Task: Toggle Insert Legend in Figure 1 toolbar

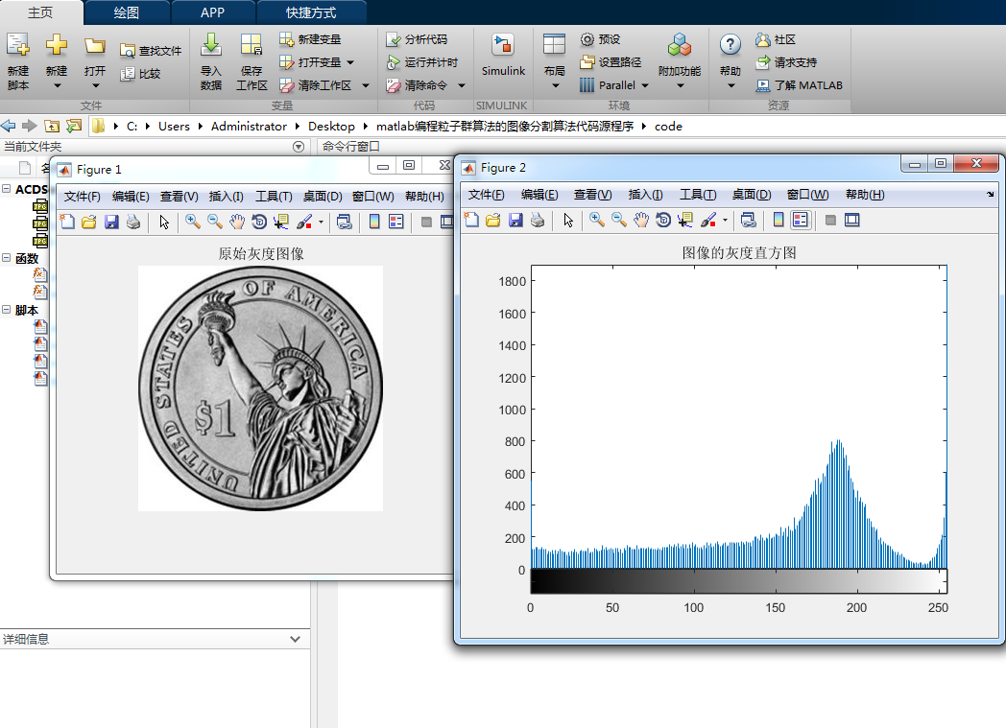Action: (x=396, y=222)
